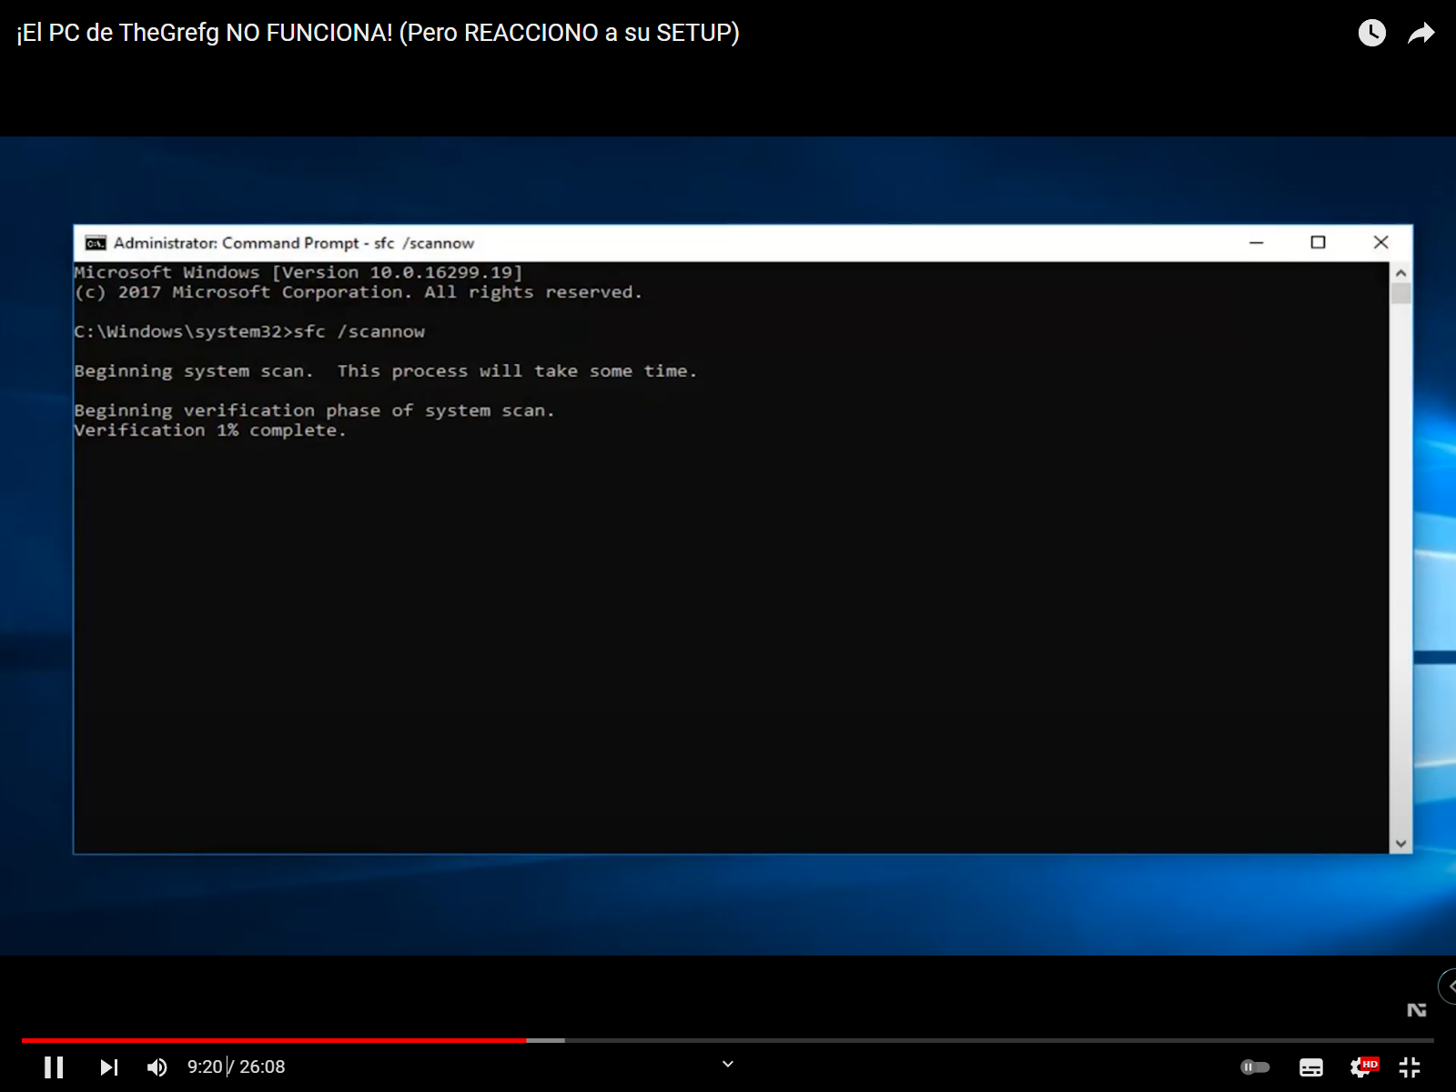The image size is (1456, 1092).
Task: Click the channel watermark logo
Action: [1416, 1010]
